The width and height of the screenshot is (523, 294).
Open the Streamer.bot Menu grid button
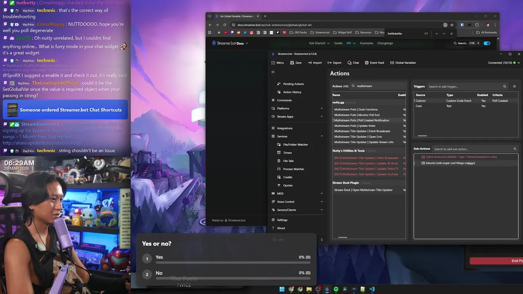[x=277, y=62]
